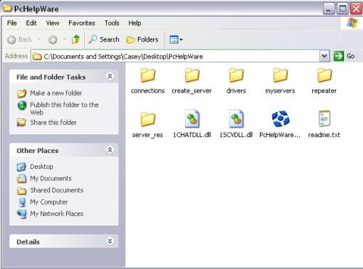
Task: Collapse File and Folder Tasks panel
Action: click(x=110, y=76)
